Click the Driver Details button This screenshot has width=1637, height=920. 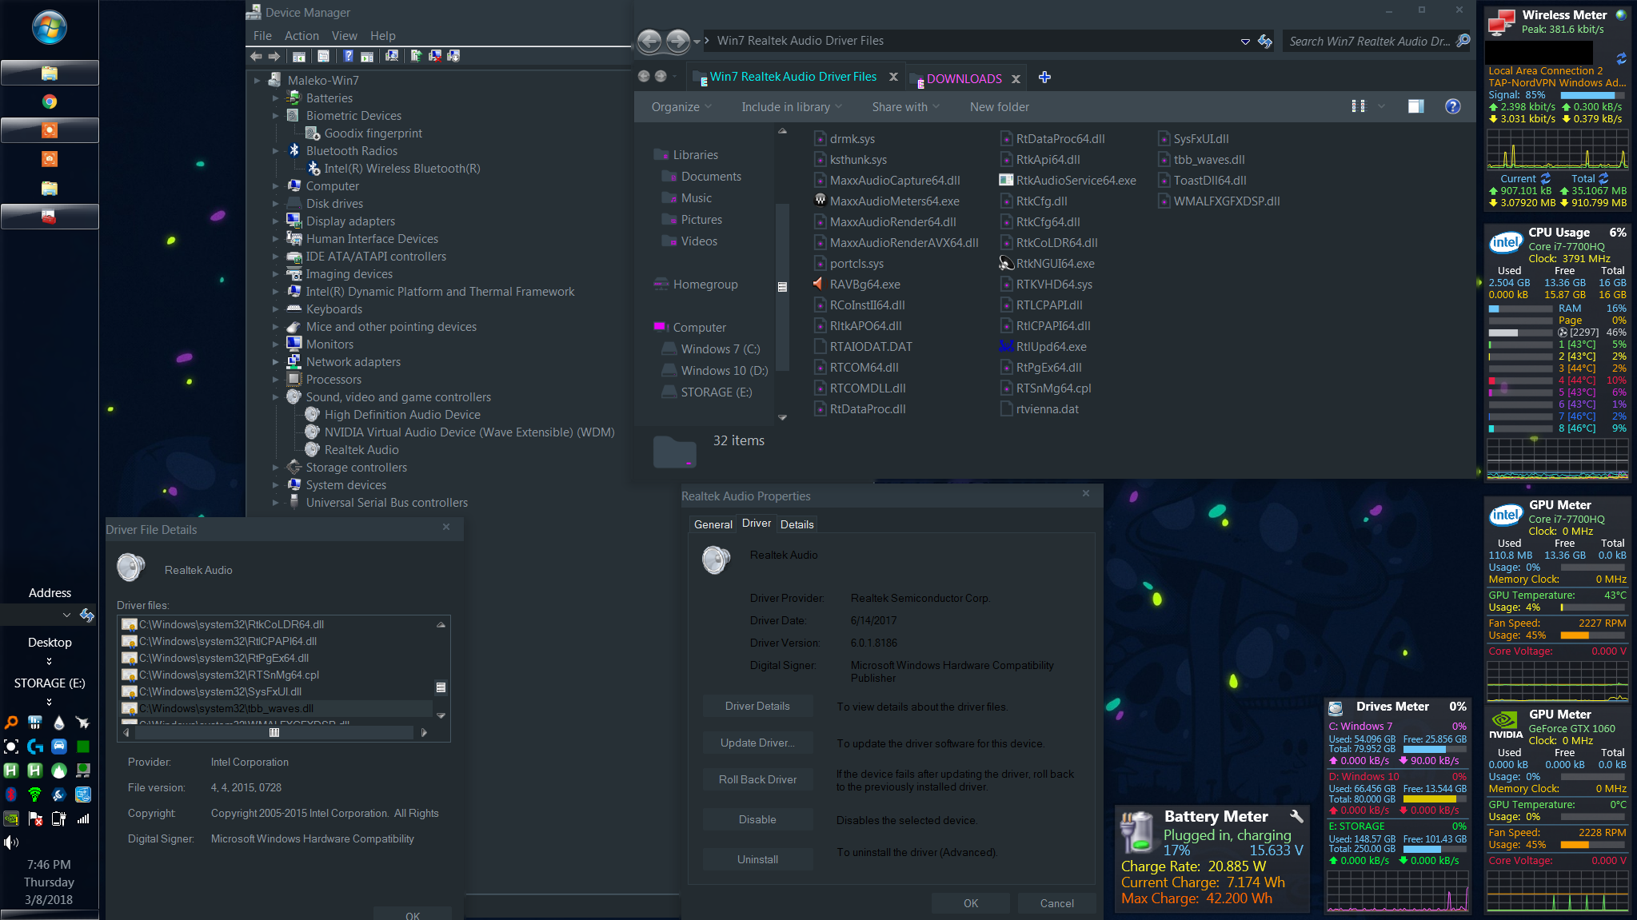(x=757, y=707)
